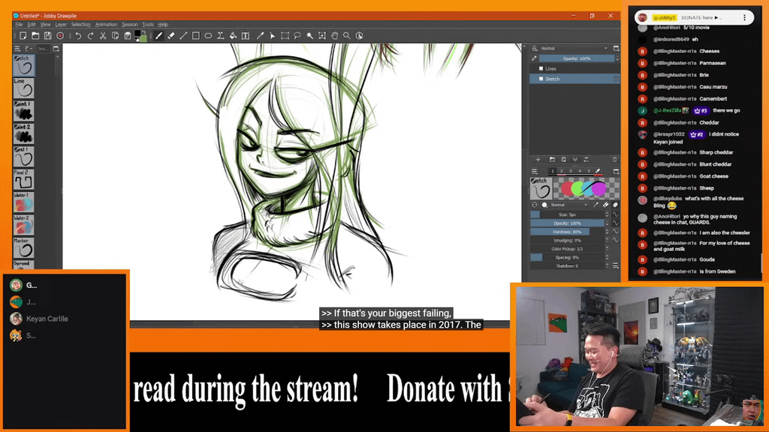Select the Rectangle shape tool
The height and width of the screenshot is (432, 769).
click(x=196, y=36)
